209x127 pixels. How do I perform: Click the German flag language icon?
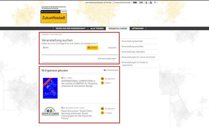pos(135,2)
